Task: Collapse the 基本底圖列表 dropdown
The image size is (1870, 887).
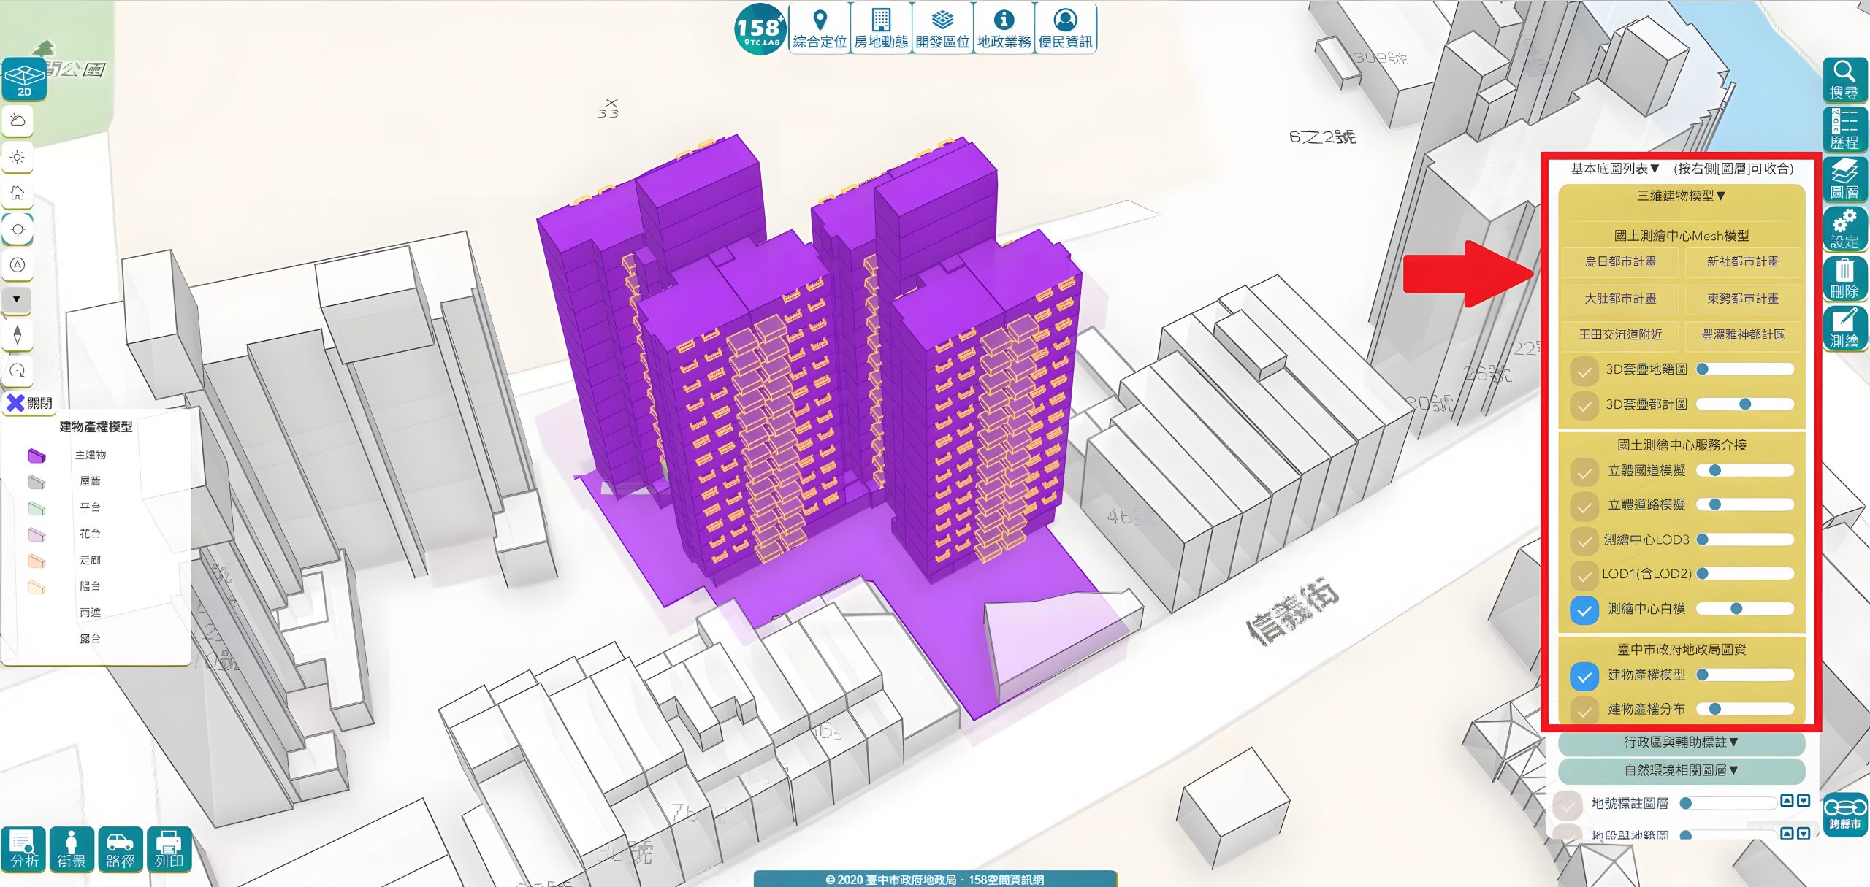Action: point(1615,169)
